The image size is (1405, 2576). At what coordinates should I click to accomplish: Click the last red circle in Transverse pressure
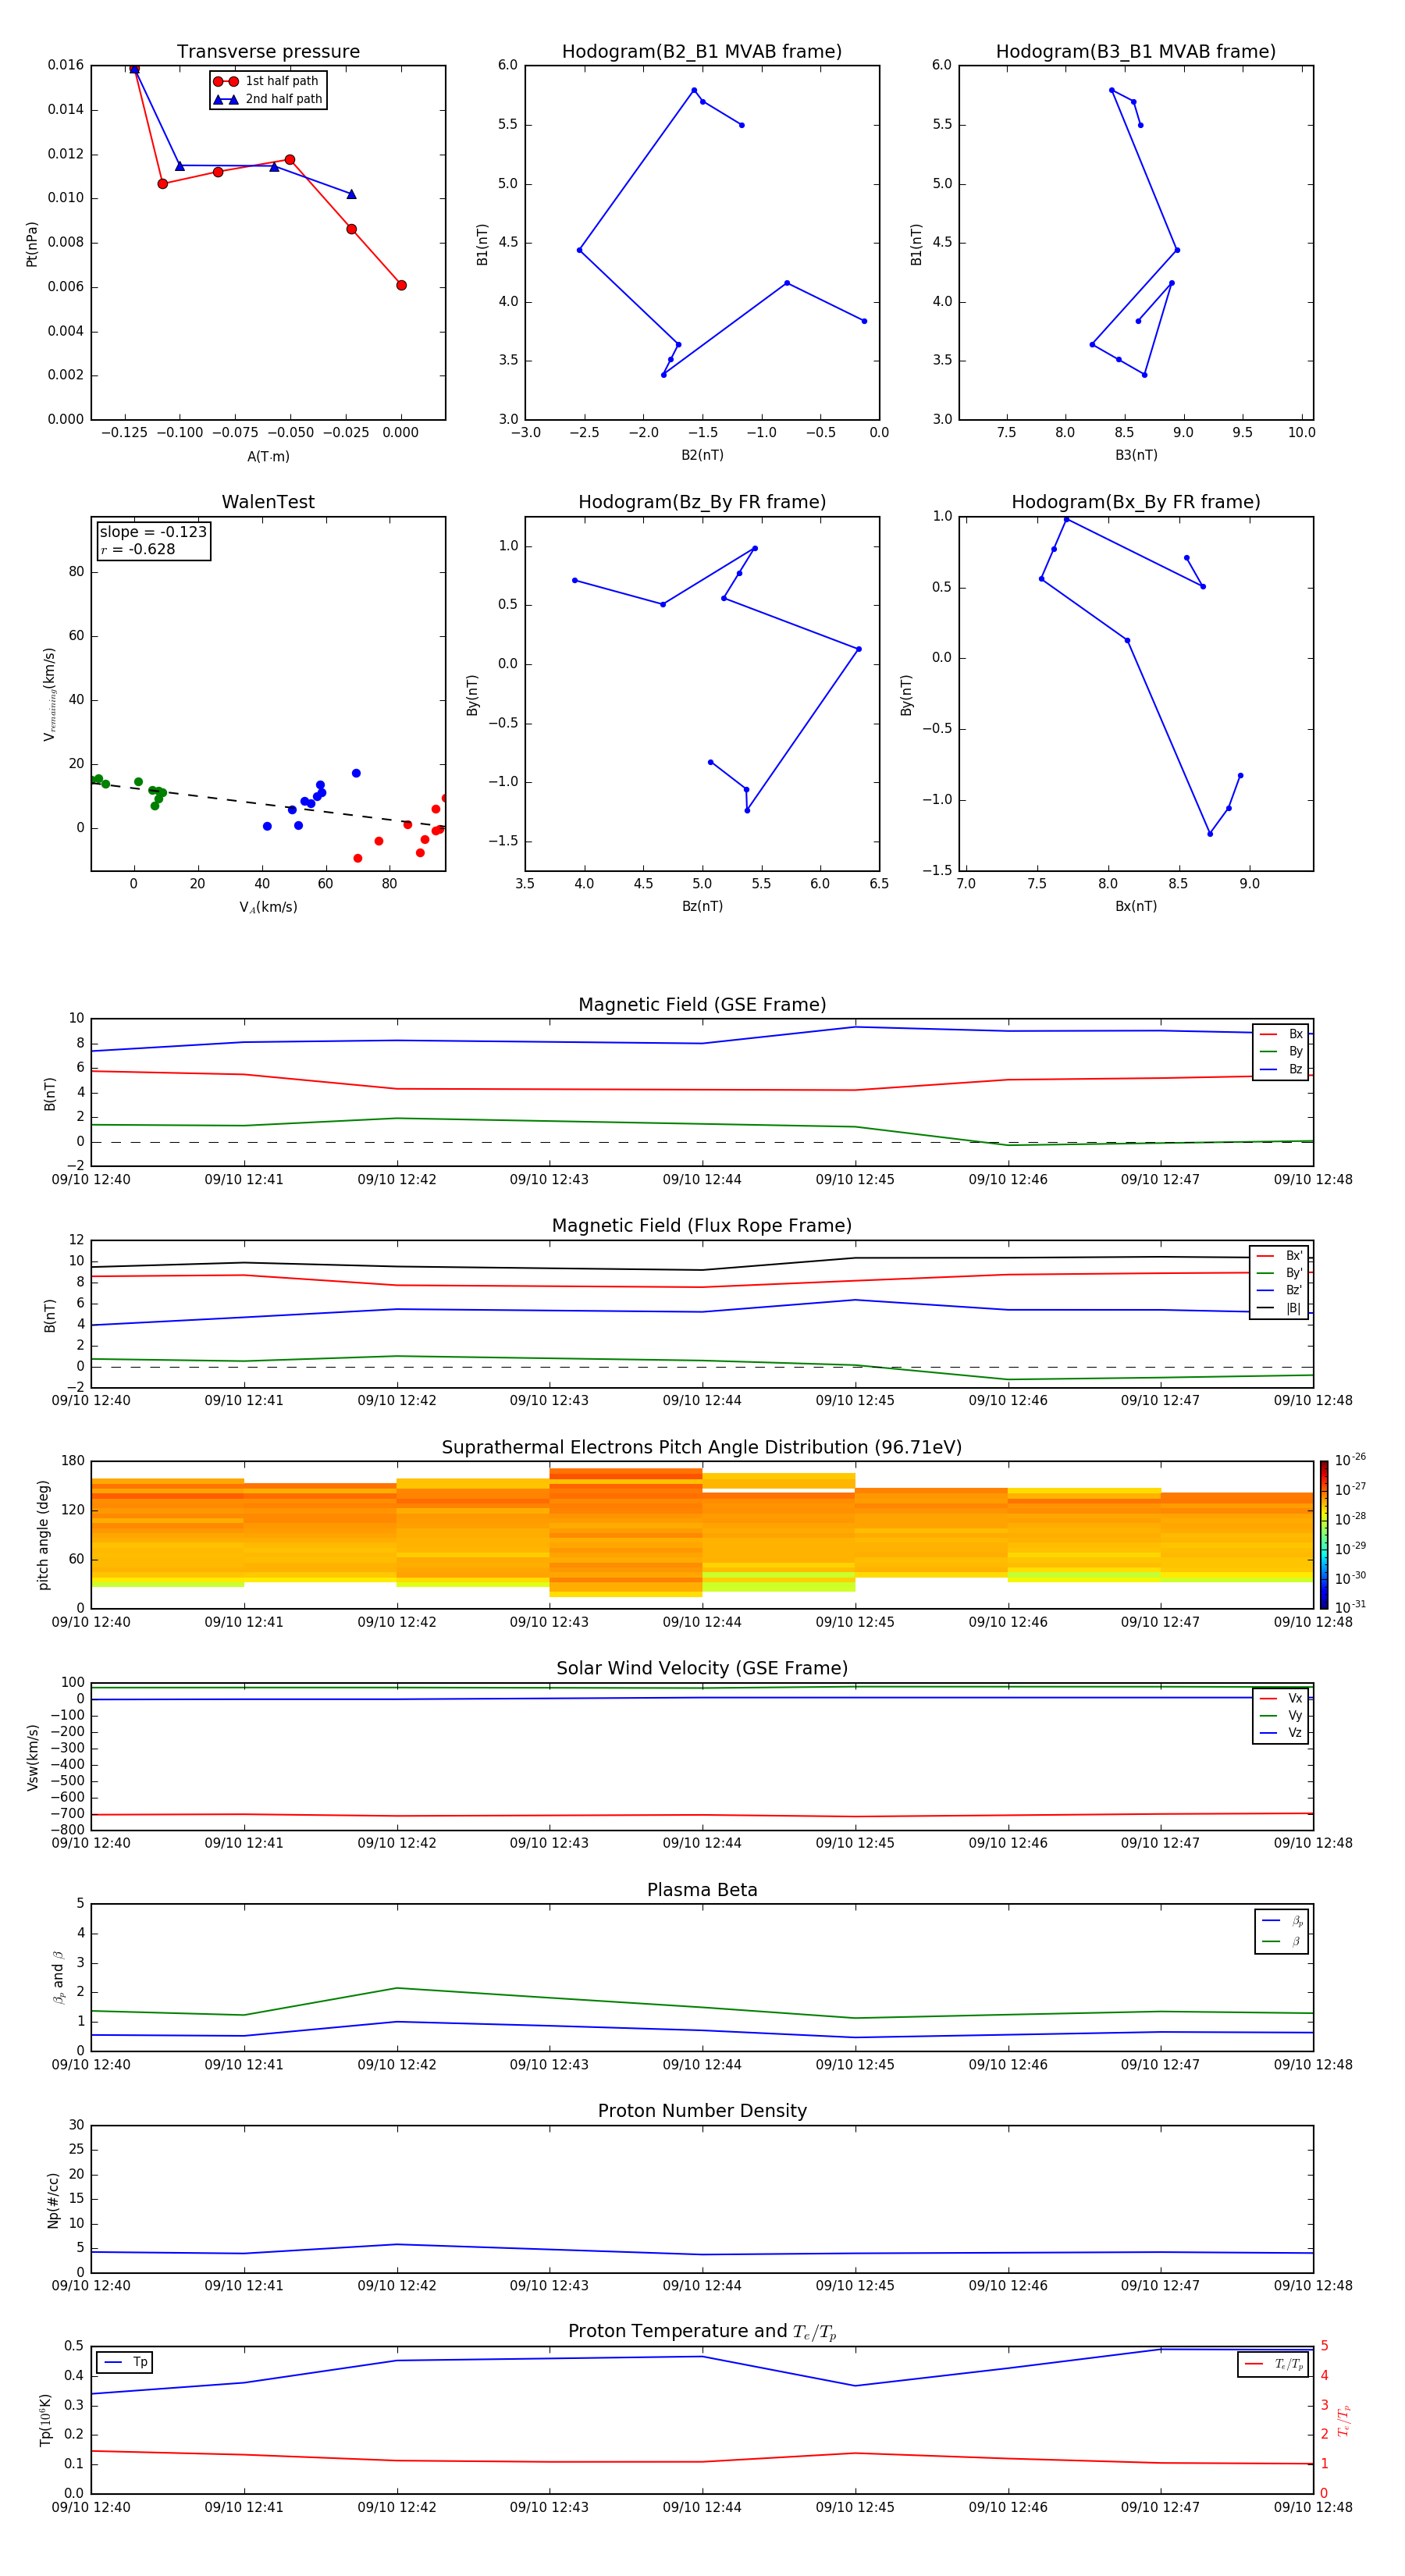pos(401,285)
